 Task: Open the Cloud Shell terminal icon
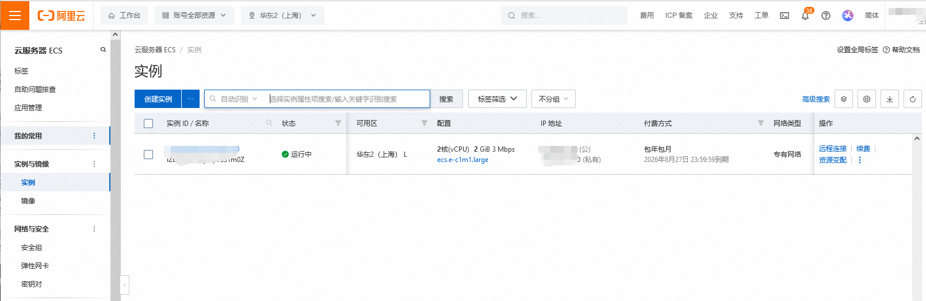785,16
